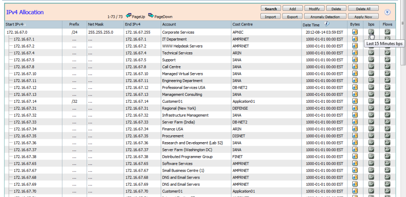Open Bytes chart for Software Services row

pos(355,163)
